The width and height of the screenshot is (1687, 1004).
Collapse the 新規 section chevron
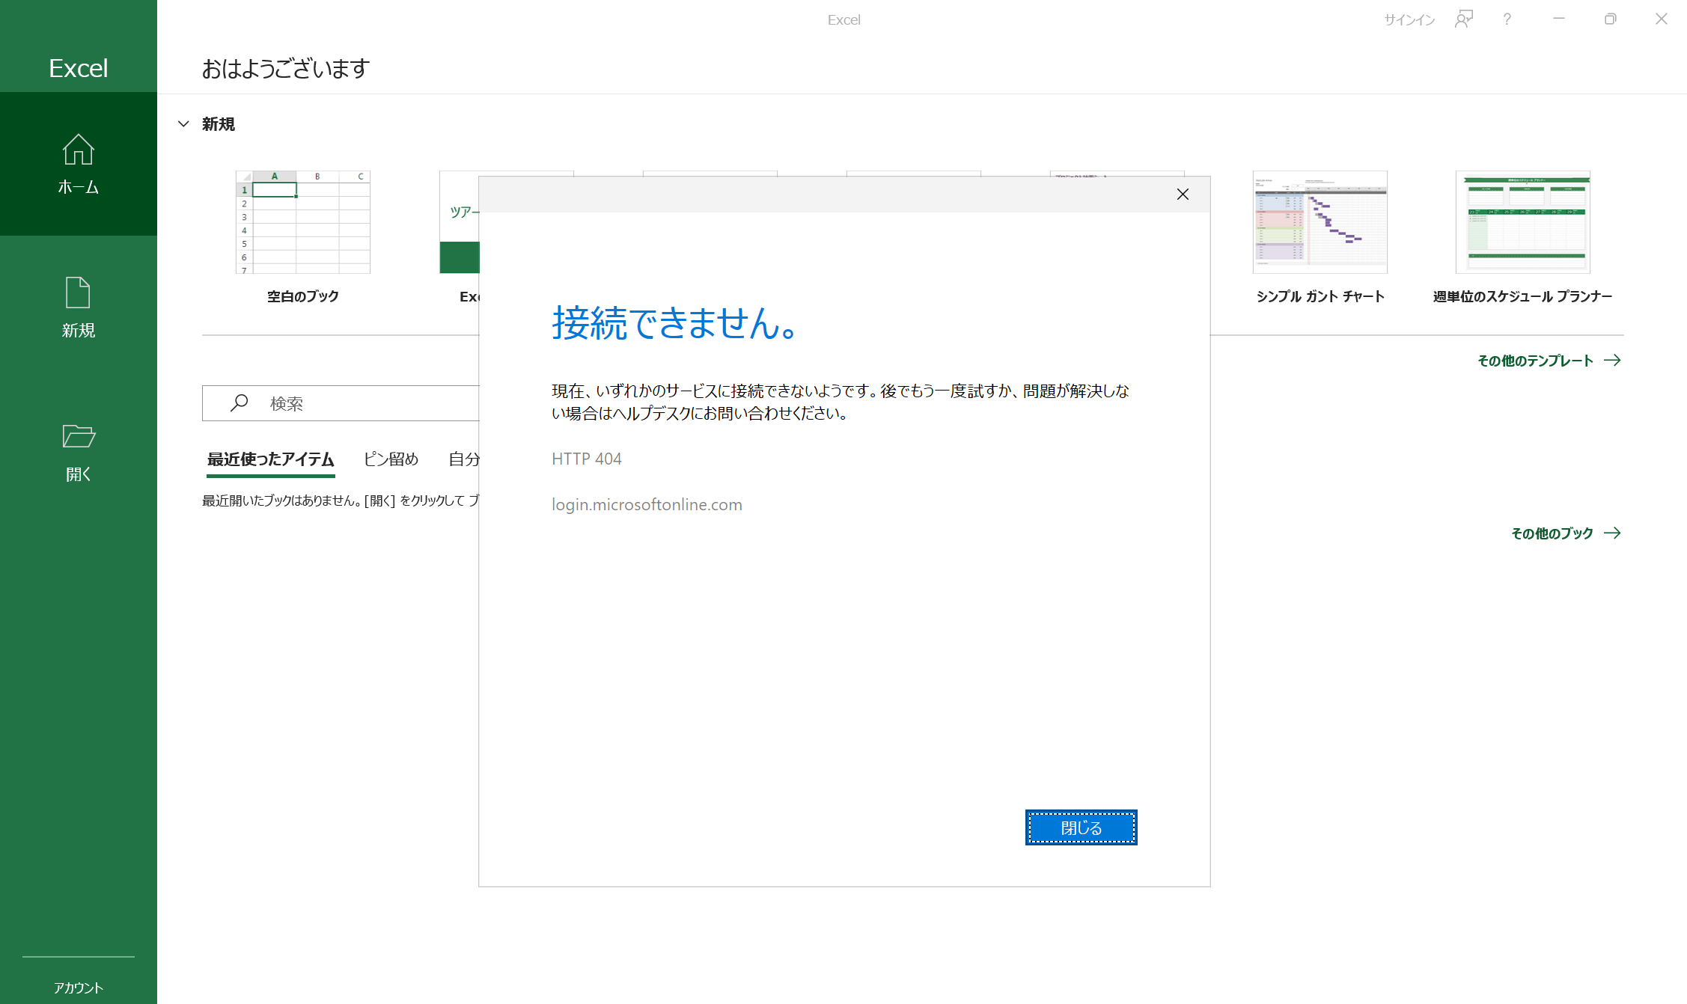(183, 124)
